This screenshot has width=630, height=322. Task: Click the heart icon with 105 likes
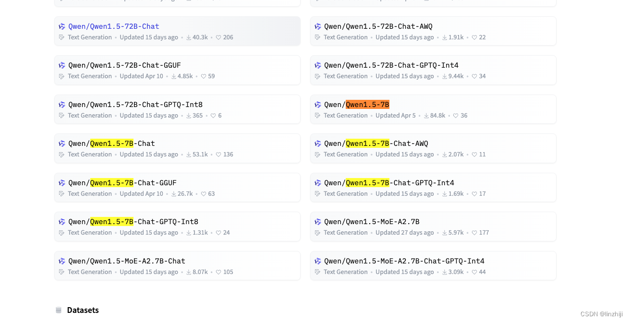click(x=218, y=272)
